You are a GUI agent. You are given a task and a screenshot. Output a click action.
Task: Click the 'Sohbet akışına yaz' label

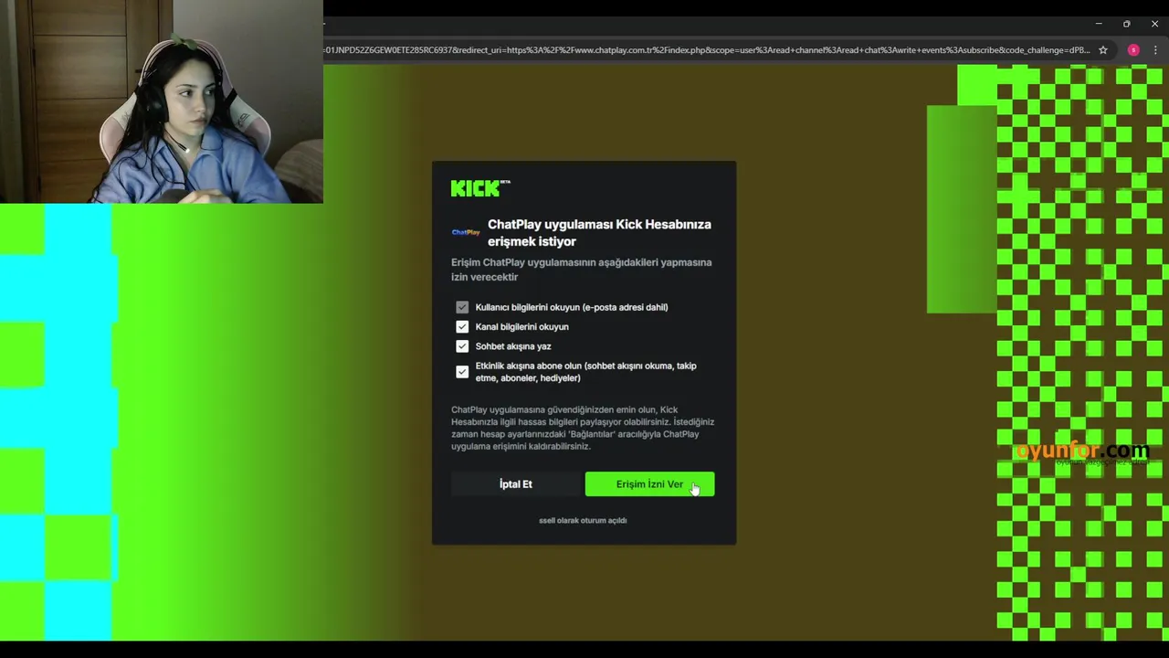pos(513,346)
